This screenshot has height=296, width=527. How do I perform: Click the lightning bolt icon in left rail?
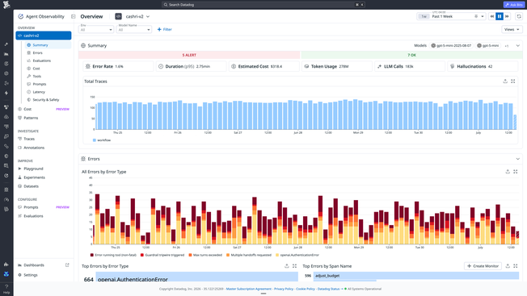tap(6, 94)
